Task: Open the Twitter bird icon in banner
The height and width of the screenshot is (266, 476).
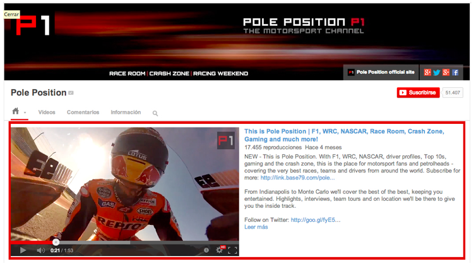Action: pos(437,73)
